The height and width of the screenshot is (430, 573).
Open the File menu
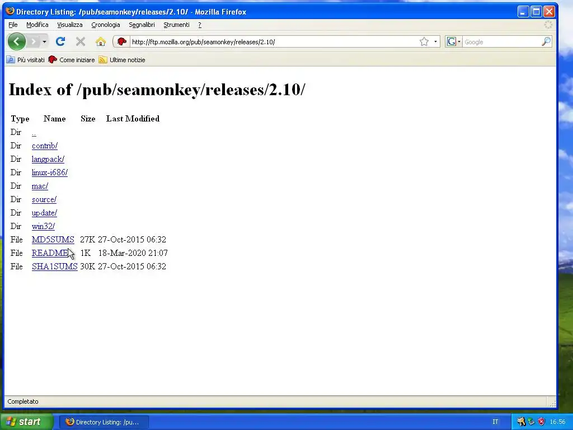13,25
